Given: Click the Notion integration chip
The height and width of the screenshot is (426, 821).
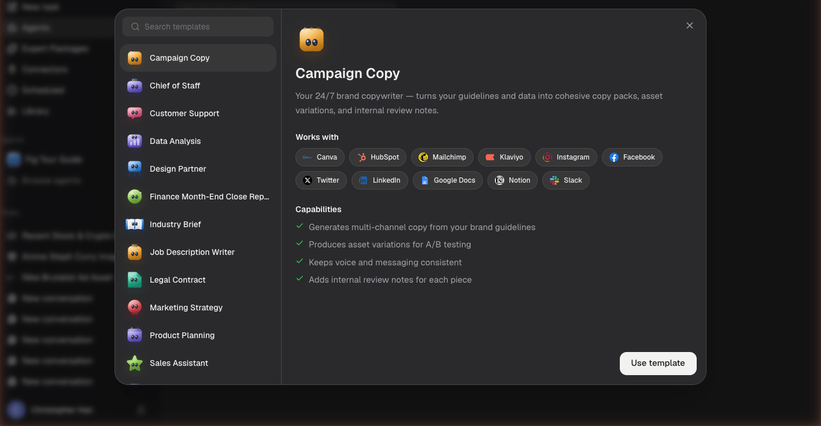Looking at the screenshot, I should [x=512, y=180].
